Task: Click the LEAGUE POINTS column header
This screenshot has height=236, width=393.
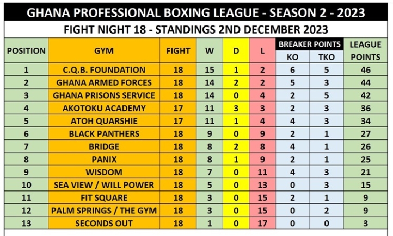Action: pyautogui.click(x=366, y=51)
